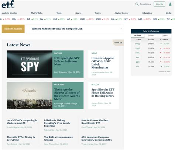The width and height of the screenshot is (175, 151).
Task: Open Biggest Winners of etf.com Awards Show article
Action: point(67,94)
